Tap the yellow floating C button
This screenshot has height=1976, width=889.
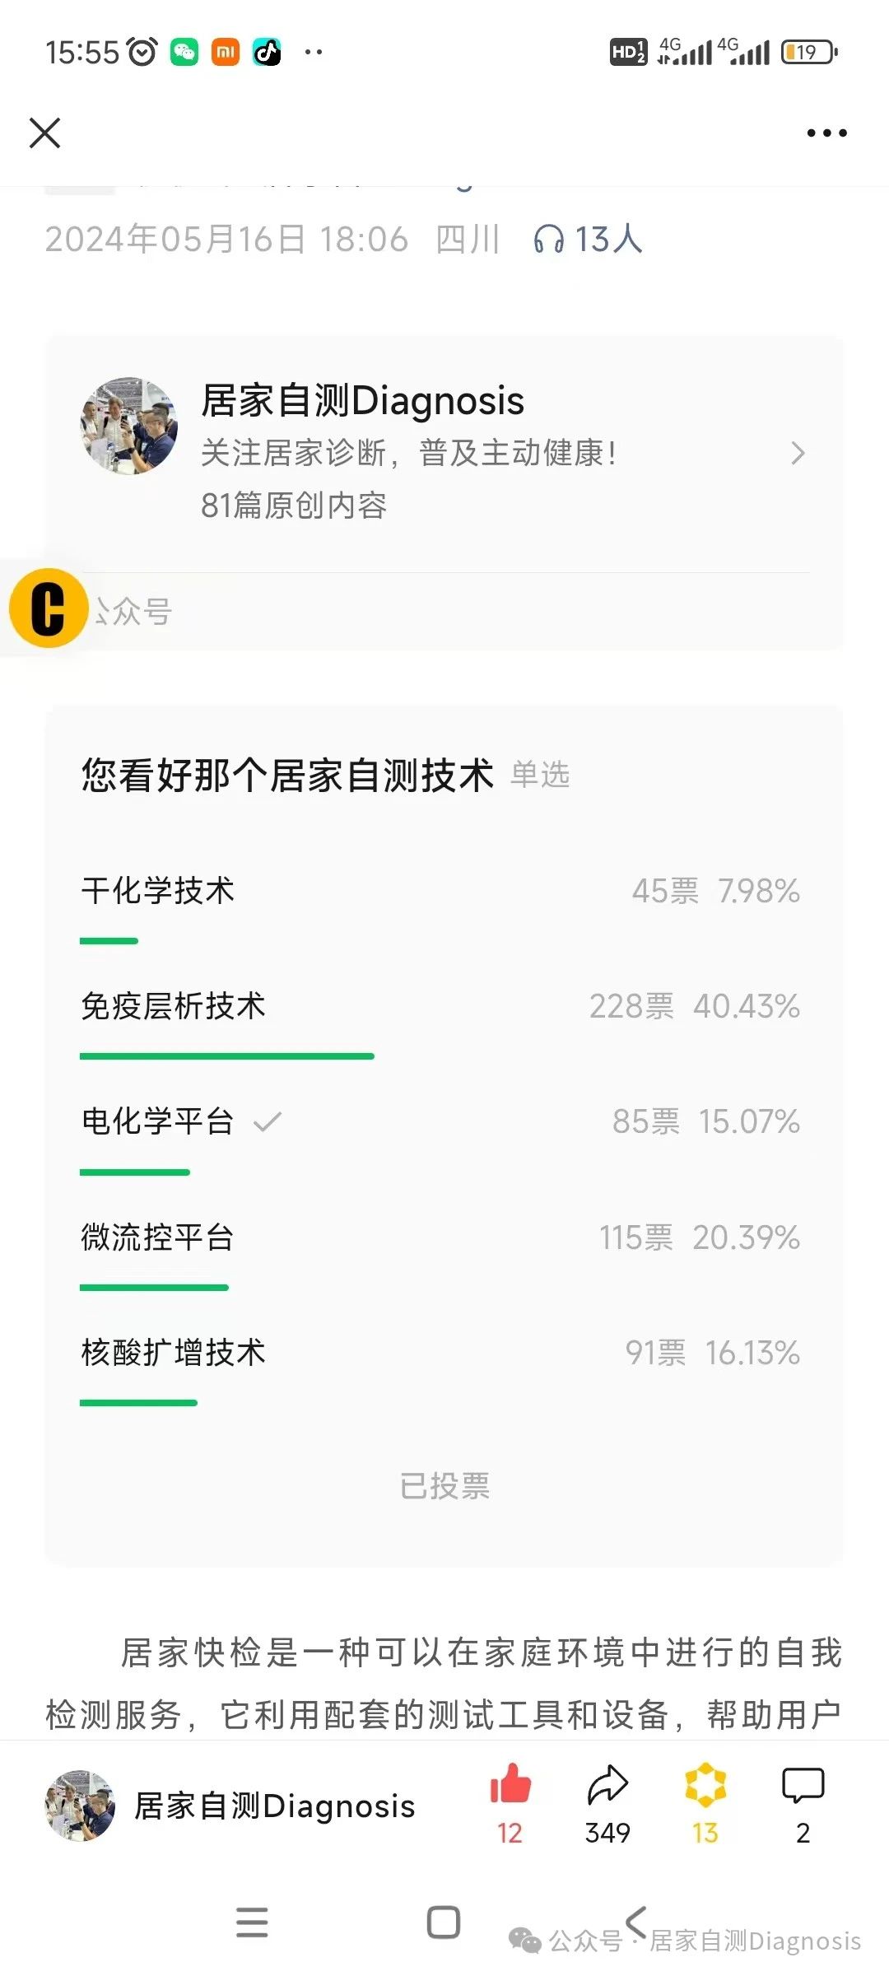[x=49, y=608]
